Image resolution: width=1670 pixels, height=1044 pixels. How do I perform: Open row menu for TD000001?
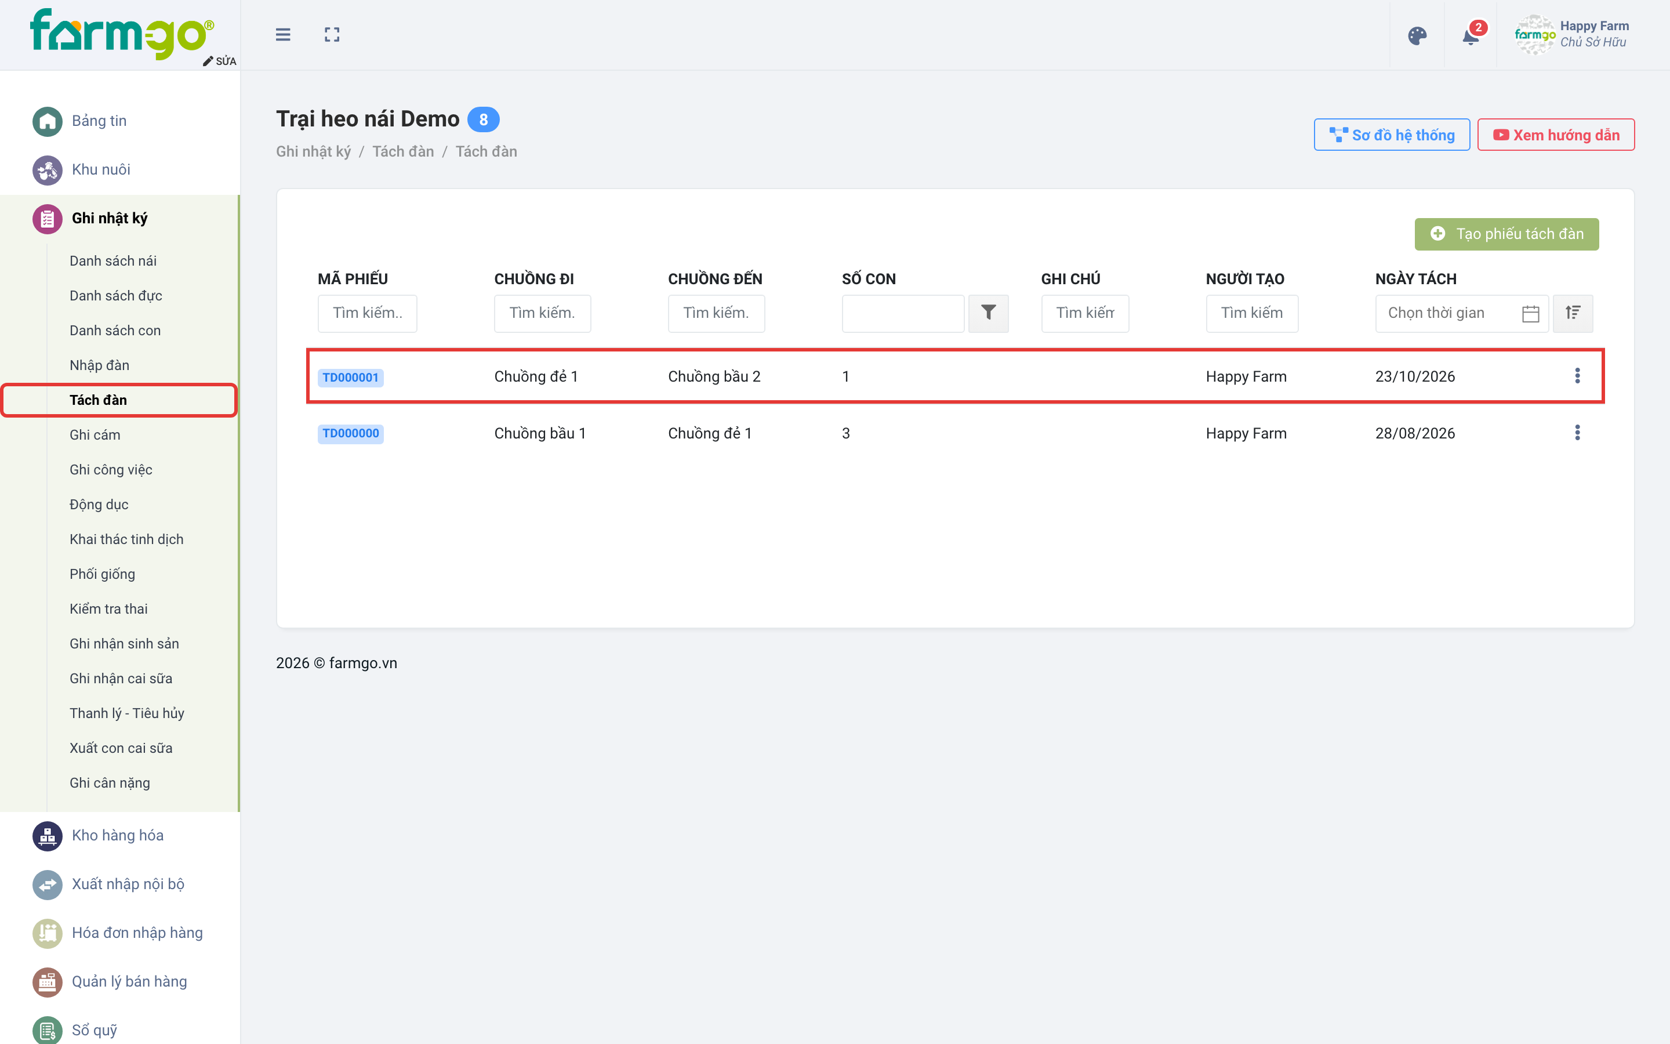click(x=1577, y=376)
